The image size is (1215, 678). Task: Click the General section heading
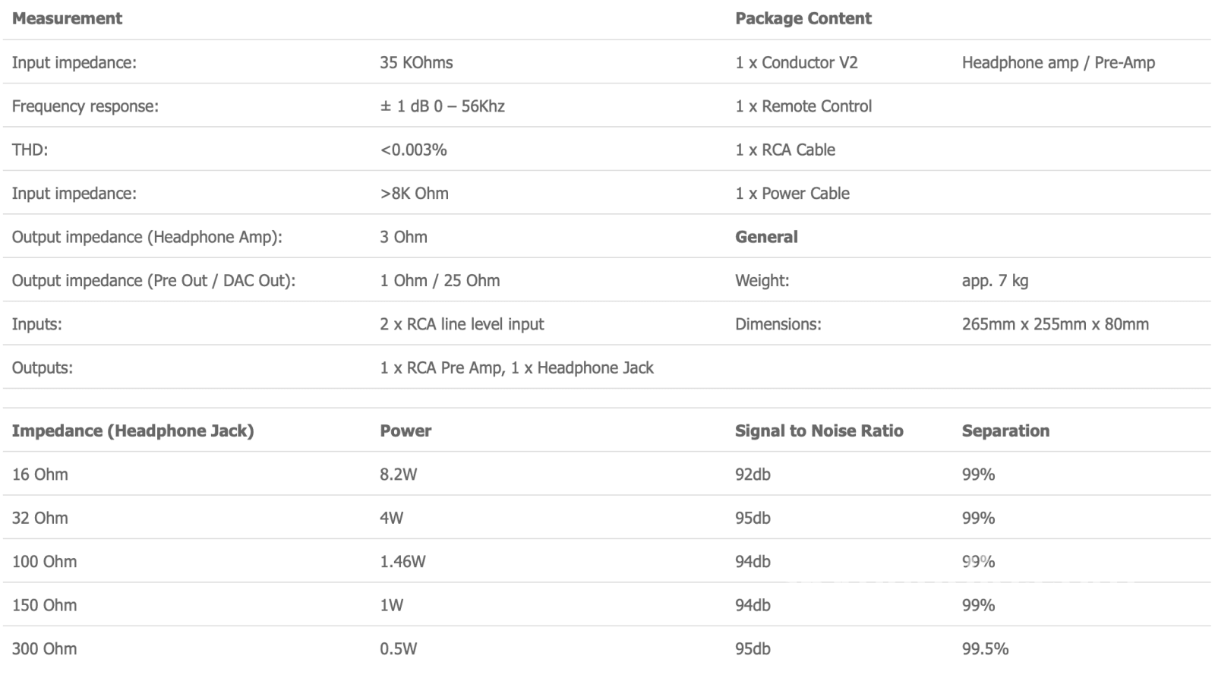[766, 237]
